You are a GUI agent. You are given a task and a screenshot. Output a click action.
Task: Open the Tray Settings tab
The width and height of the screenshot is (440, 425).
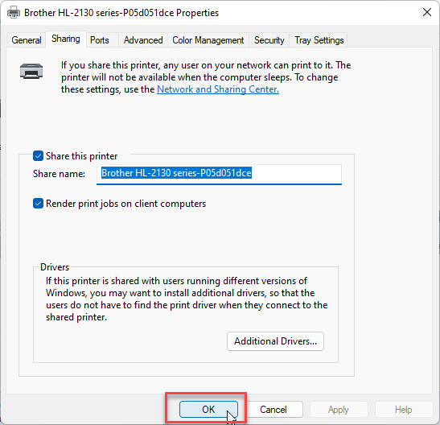point(319,40)
